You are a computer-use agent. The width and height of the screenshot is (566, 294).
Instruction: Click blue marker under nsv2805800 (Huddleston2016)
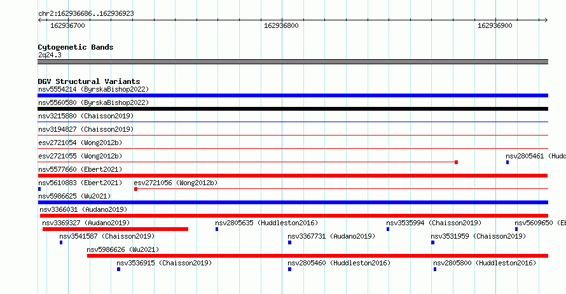[x=435, y=269]
